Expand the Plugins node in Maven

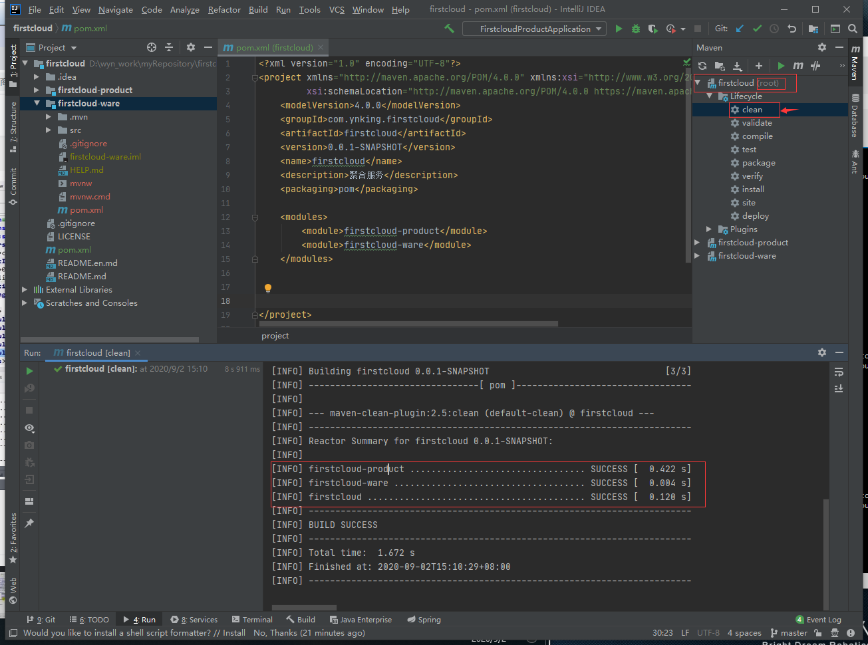[709, 229]
